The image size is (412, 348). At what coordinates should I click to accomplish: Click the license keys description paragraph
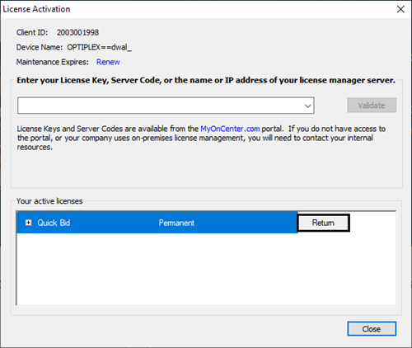point(201,138)
